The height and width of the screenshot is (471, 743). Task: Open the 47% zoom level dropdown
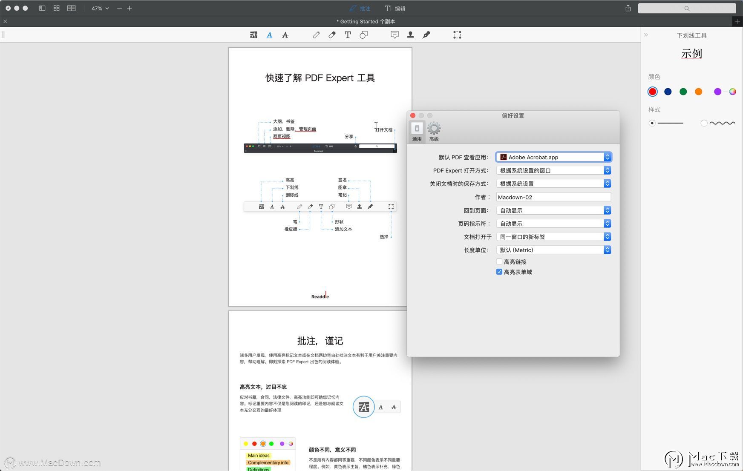(x=100, y=8)
